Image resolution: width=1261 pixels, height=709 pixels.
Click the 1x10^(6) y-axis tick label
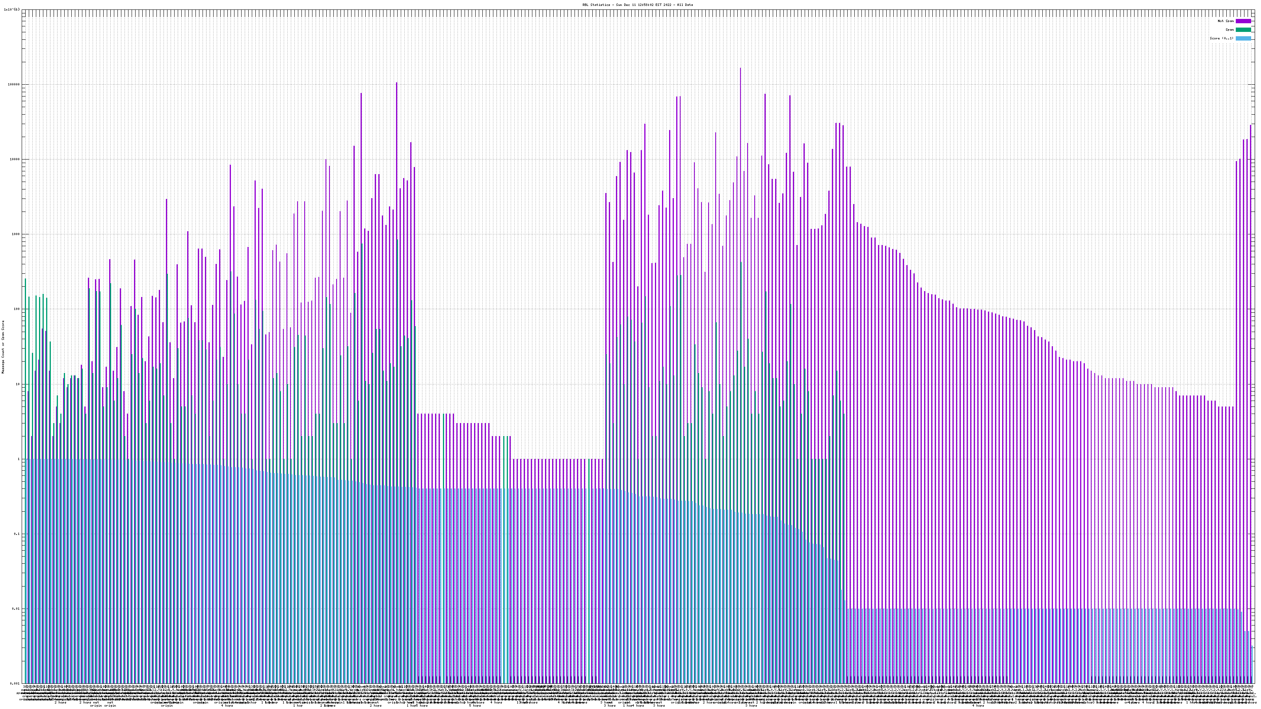[x=12, y=9]
